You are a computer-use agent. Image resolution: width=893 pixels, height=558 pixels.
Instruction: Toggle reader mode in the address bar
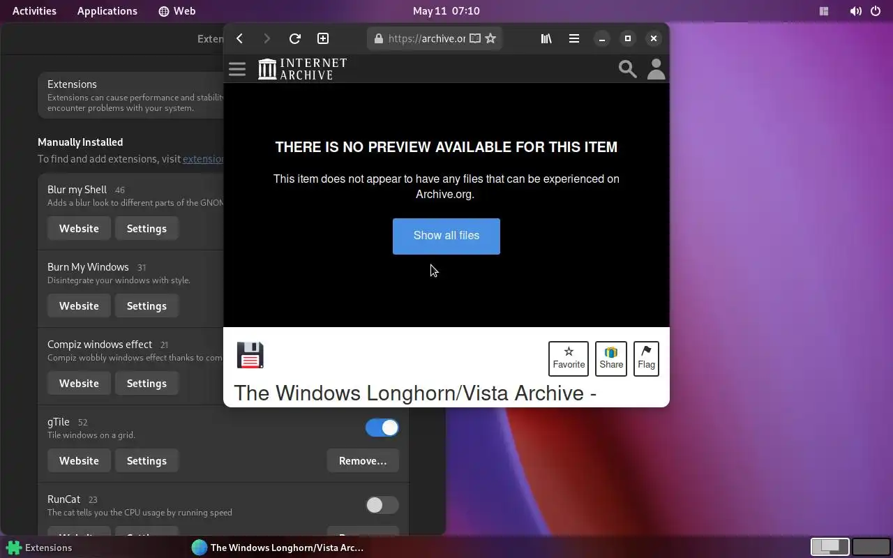(475, 38)
